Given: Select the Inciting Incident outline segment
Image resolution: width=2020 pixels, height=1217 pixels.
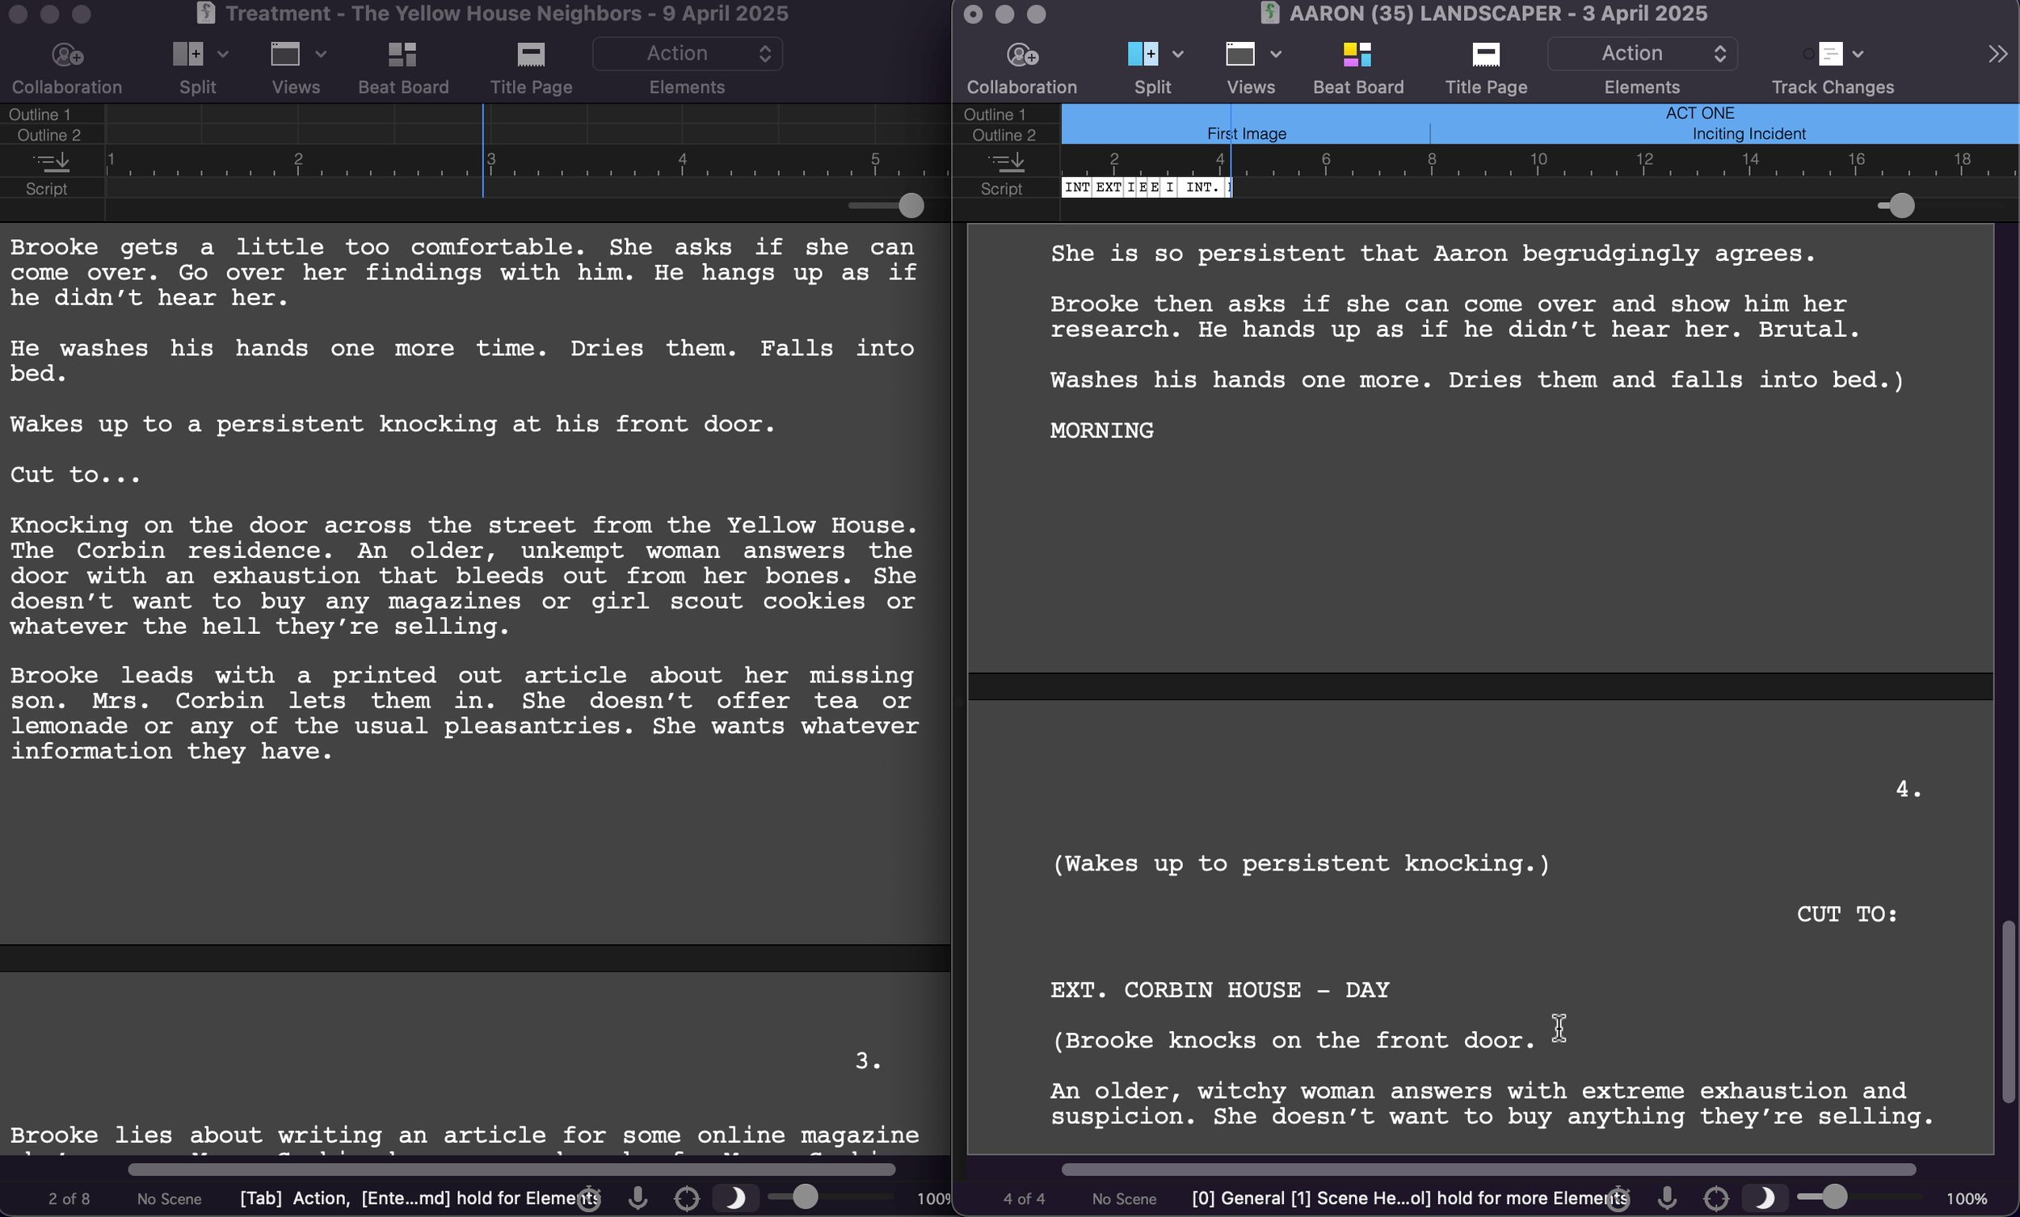Looking at the screenshot, I should pyautogui.click(x=1748, y=133).
